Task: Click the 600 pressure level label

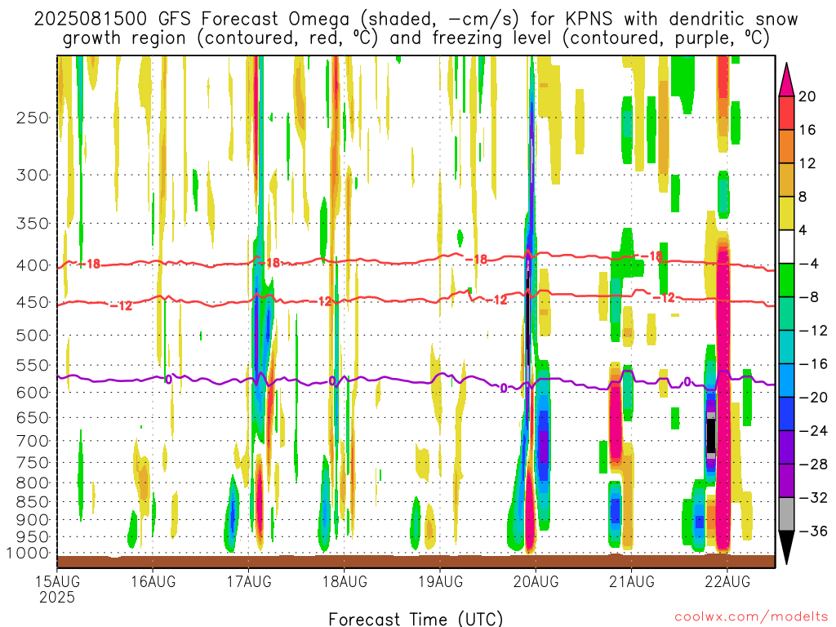Action: pyautogui.click(x=33, y=393)
